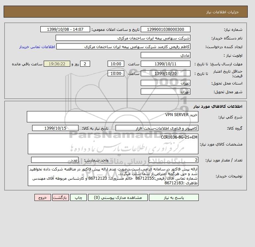Click the تاریخ و ساعت اعلان عمومی label
The image size is (255, 247).
(x=116, y=30)
